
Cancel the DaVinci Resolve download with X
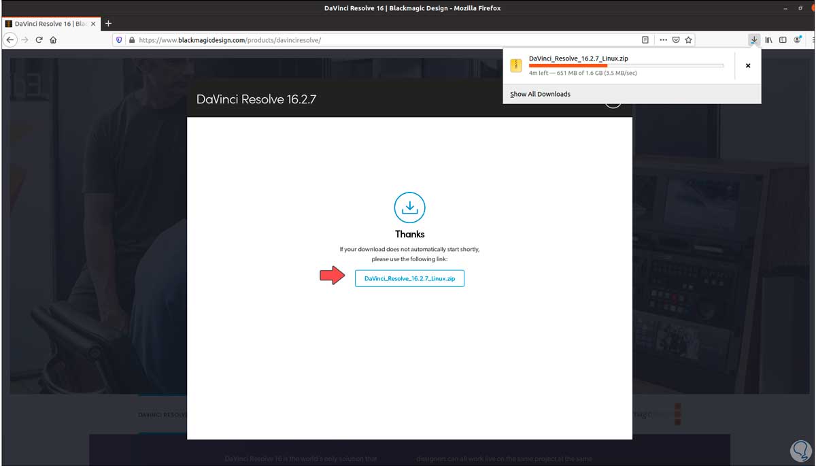747,65
